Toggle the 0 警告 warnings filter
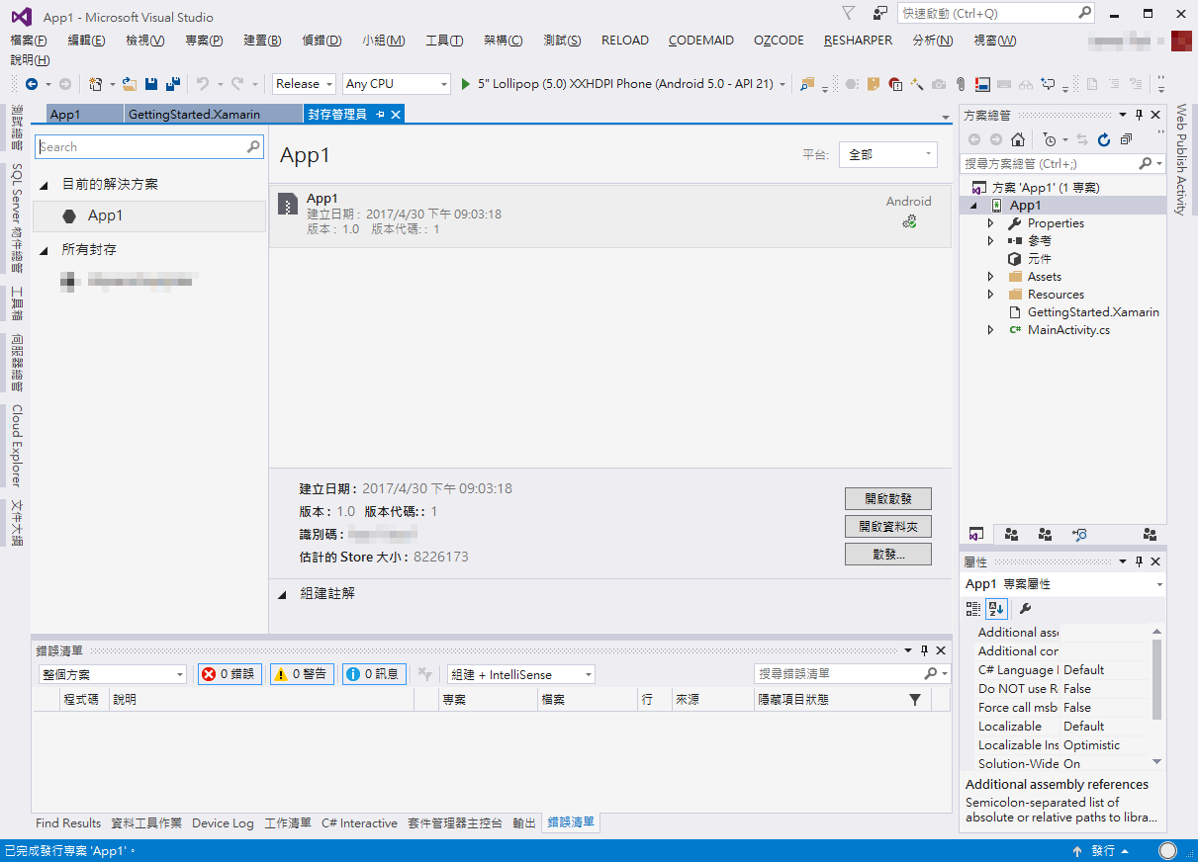This screenshot has height=862, width=1198. (301, 674)
